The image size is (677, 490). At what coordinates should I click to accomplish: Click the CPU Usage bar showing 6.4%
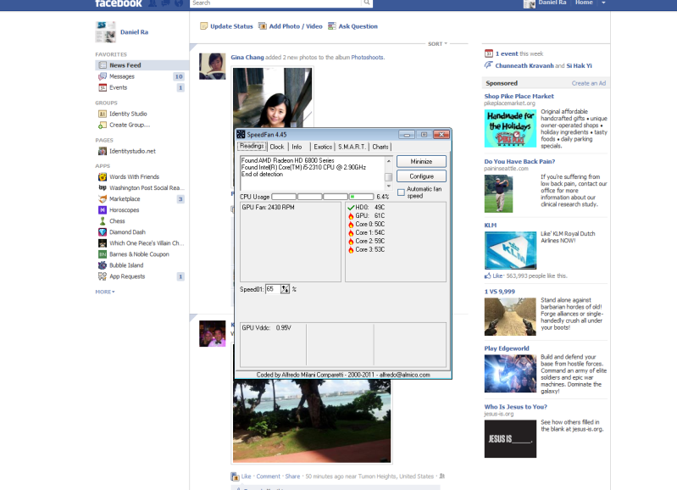(x=323, y=197)
